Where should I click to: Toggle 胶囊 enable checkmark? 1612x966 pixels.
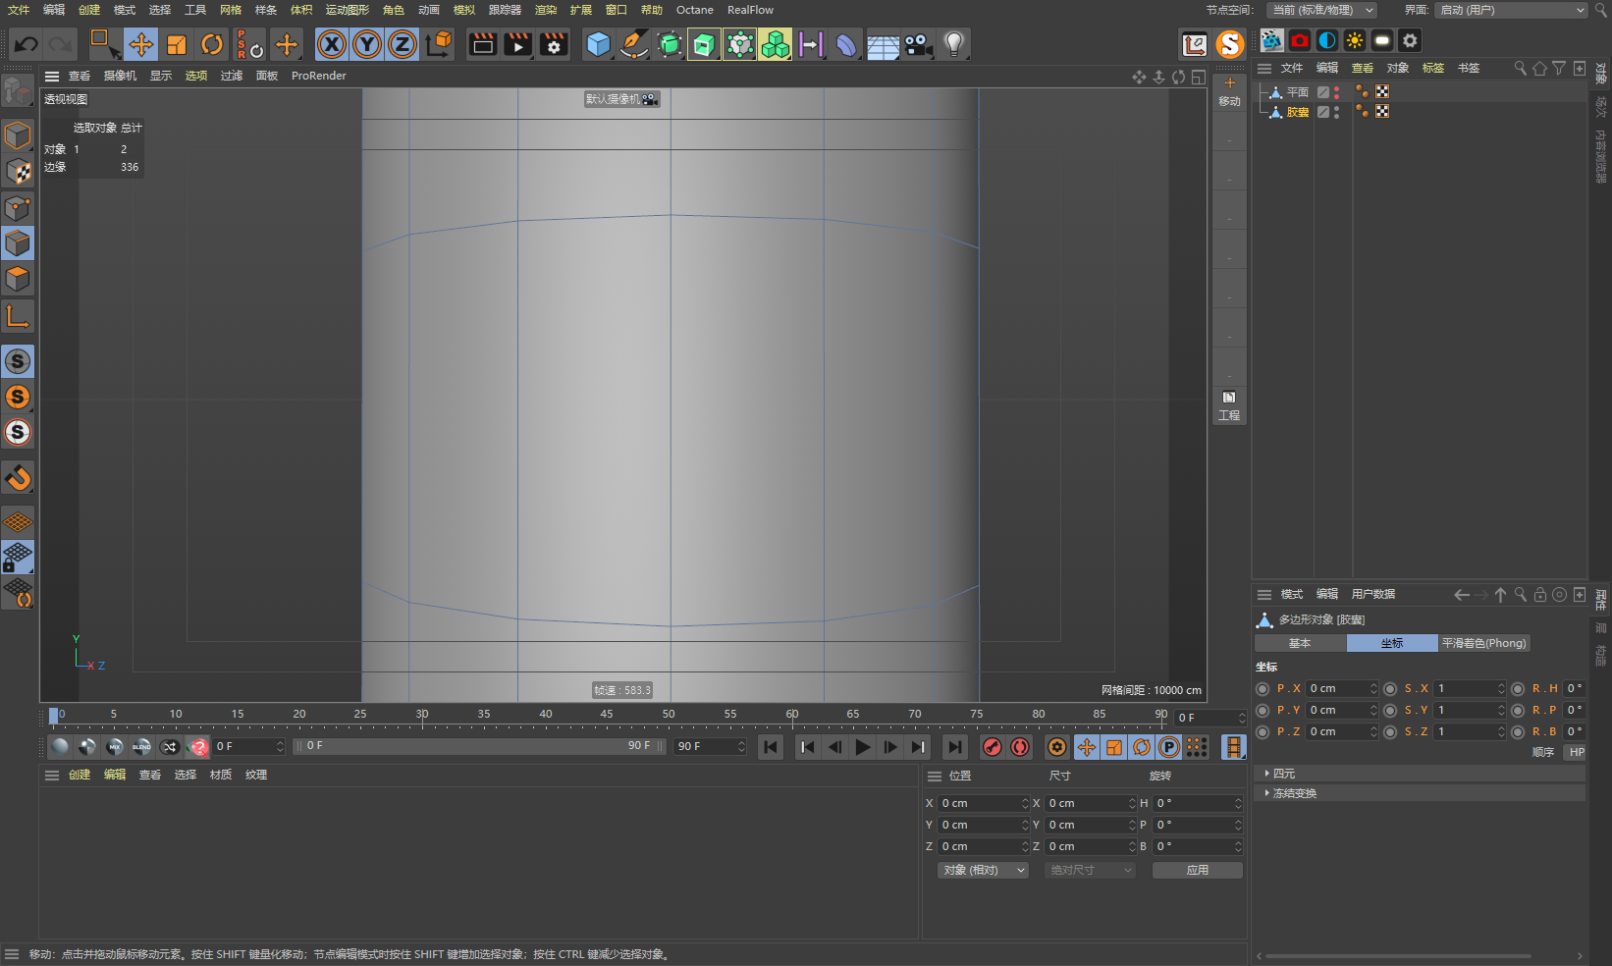click(1322, 112)
